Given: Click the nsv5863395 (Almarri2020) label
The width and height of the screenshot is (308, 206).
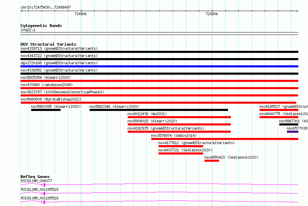Looking at the screenshot, I should point(56,106).
